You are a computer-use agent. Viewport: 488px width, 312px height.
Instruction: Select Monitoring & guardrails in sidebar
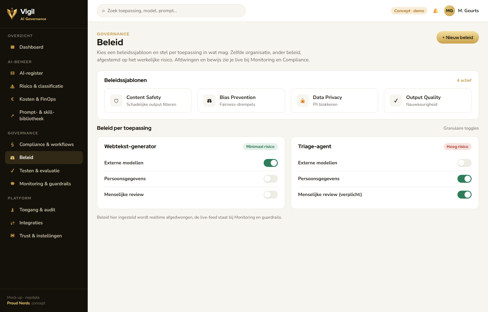(44, 184)
